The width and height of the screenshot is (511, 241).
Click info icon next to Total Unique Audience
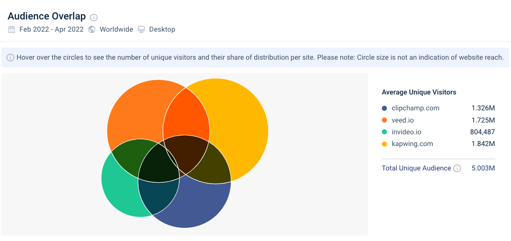(x=457, y=169)
